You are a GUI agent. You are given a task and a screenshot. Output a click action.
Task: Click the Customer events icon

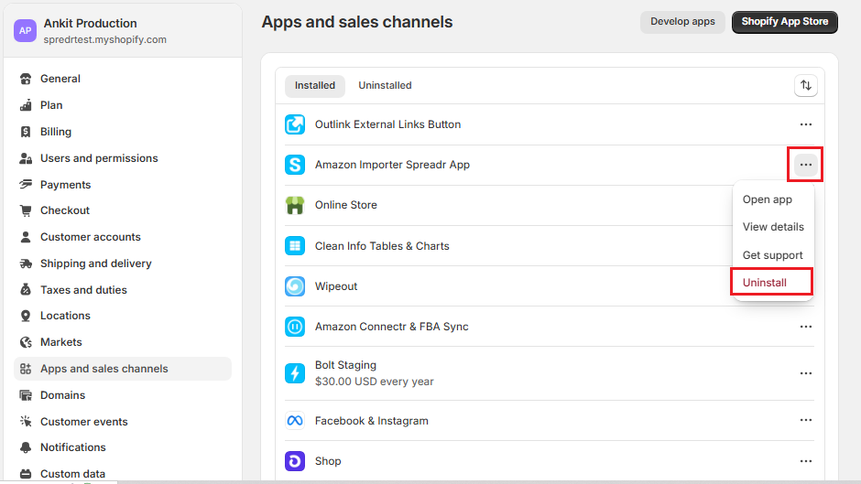click(x=26, y=422)
